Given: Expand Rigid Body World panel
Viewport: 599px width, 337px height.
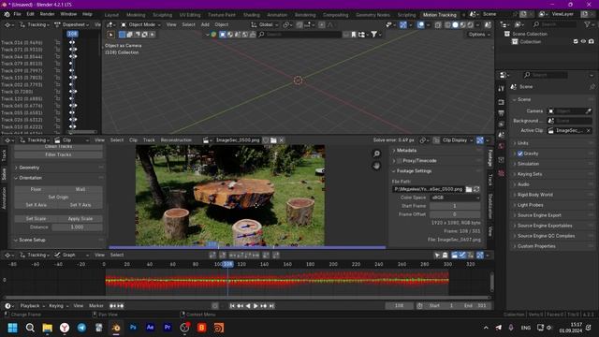Looking at the screenshot, I should click(x=534, y=195).
